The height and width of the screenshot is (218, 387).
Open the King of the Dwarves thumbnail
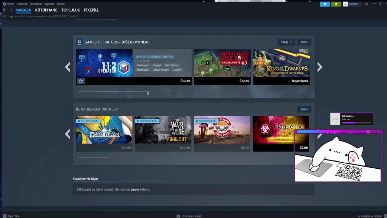click(281, 63)
